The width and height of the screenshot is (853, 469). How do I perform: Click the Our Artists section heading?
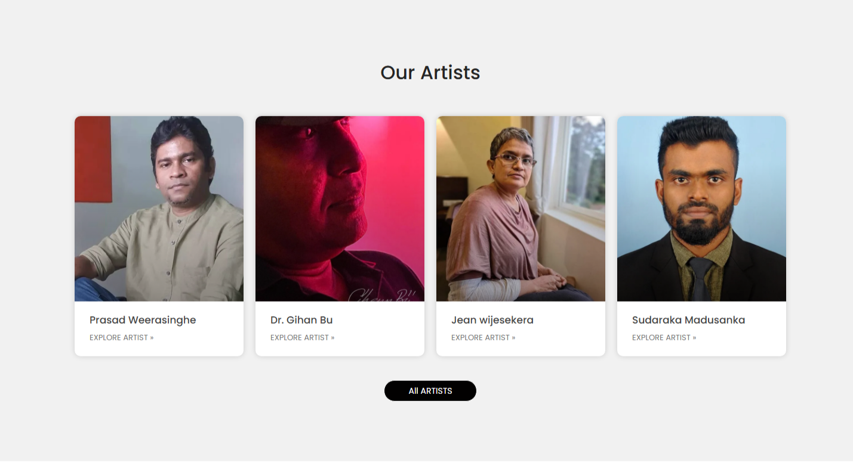[430, 73]
